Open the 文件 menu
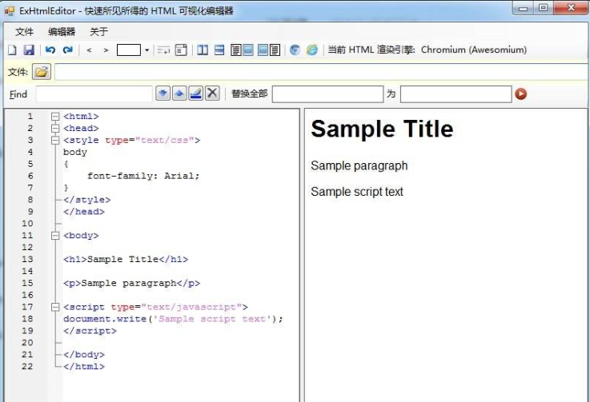The image size is (590, 402). [x=25, y=32]
